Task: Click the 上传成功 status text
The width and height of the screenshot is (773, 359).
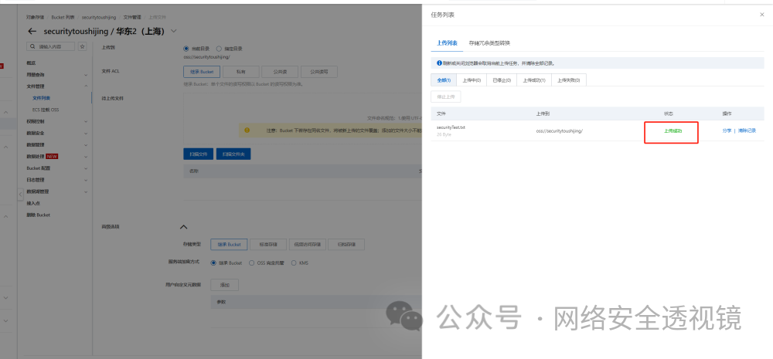Action: [x=673, y=131]
